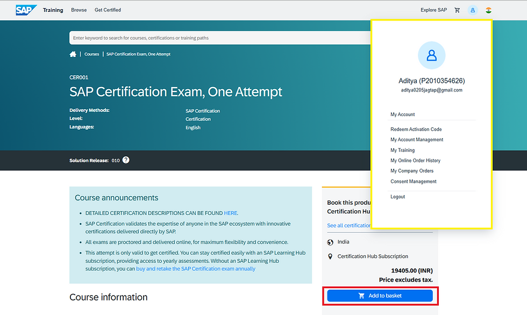Screen dimensions: 527x315
Task: Open the HERE certification descriptions link
Action: [231, 213]
